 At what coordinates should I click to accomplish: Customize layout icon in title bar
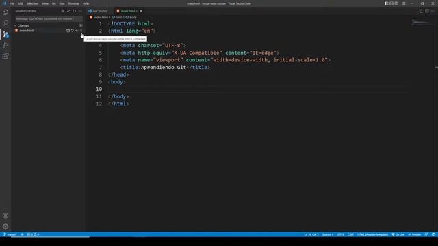[404, 3]
